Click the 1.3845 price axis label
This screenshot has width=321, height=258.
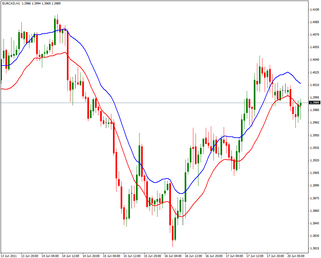click(315, 223)
